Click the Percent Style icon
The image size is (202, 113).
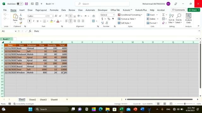(109, 19)
